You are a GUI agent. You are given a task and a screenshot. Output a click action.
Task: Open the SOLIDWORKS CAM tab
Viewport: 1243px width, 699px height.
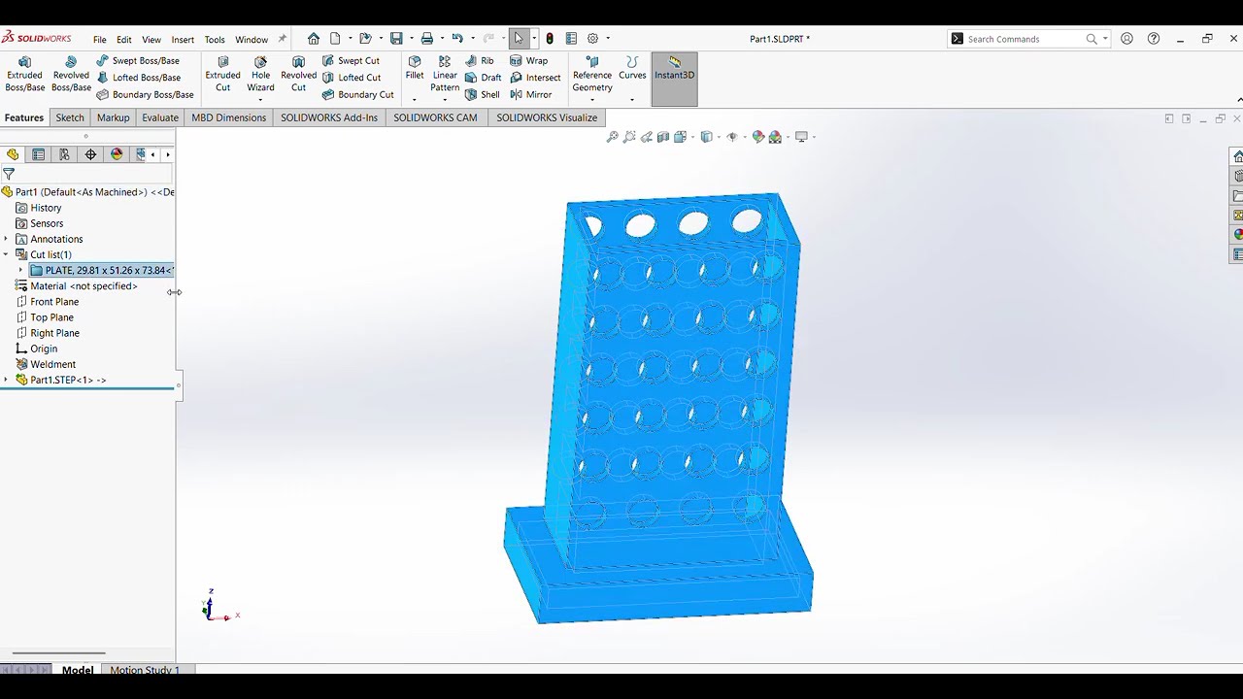[x=435, y=117]
